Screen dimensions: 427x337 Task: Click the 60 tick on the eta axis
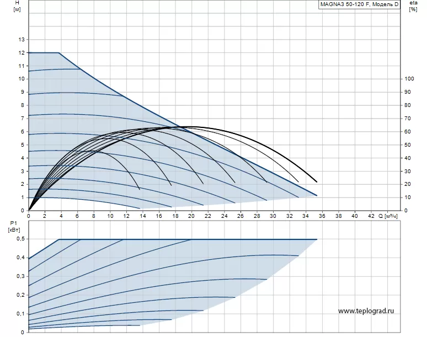(408, 132)
